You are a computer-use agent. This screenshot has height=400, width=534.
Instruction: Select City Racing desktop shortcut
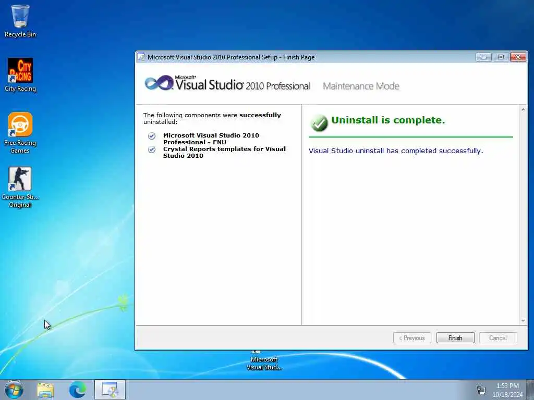point(20,75)
